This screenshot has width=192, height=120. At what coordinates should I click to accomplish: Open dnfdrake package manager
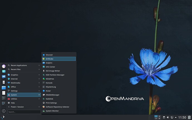[59, 59]
